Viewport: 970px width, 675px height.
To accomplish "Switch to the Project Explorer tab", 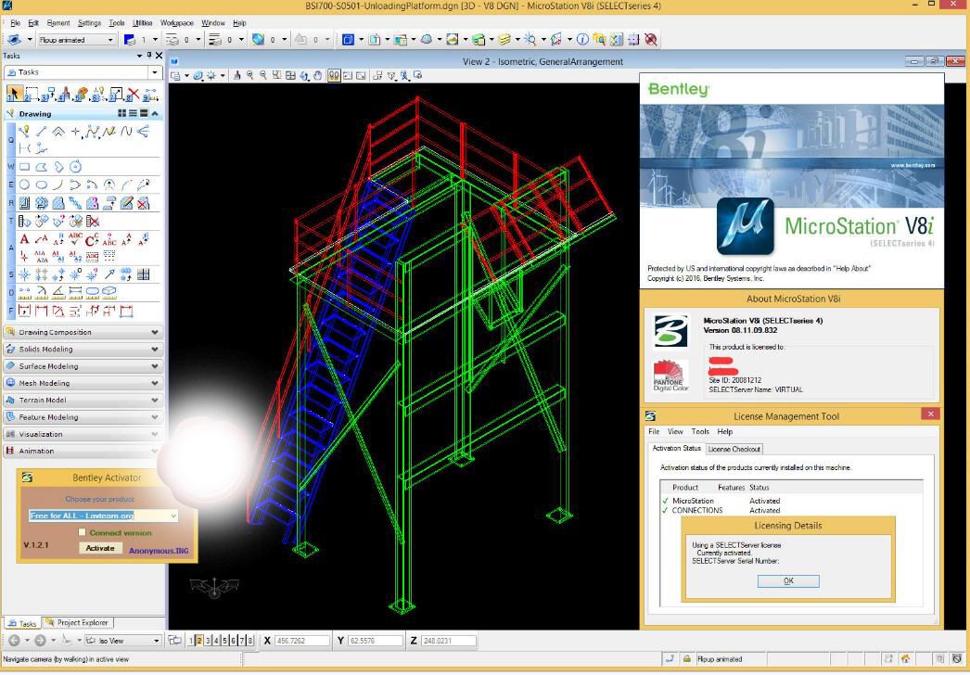I will [x=77, y=622].
